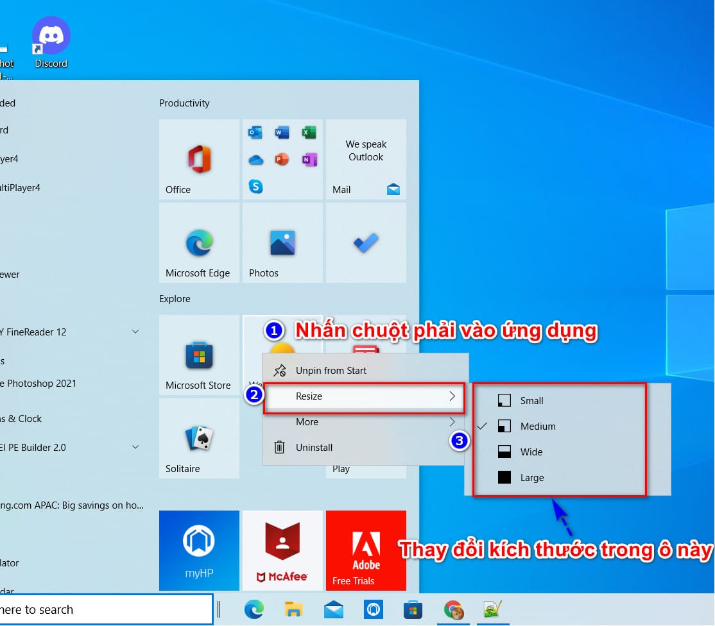The width and height of the screenshot is (715, 626).
Task: Click the Explore group header
Action: [175, 299]
